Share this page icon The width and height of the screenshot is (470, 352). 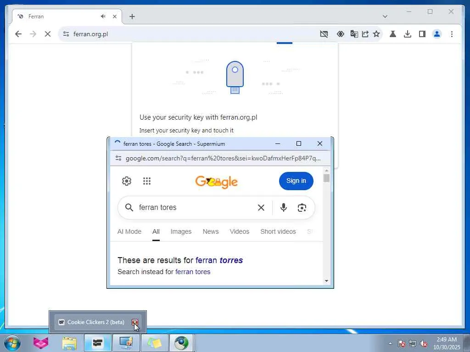(x=365, y=34)
